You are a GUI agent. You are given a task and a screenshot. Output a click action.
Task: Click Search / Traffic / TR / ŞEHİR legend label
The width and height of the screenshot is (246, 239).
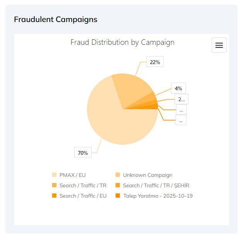click(x=156, y=185)
